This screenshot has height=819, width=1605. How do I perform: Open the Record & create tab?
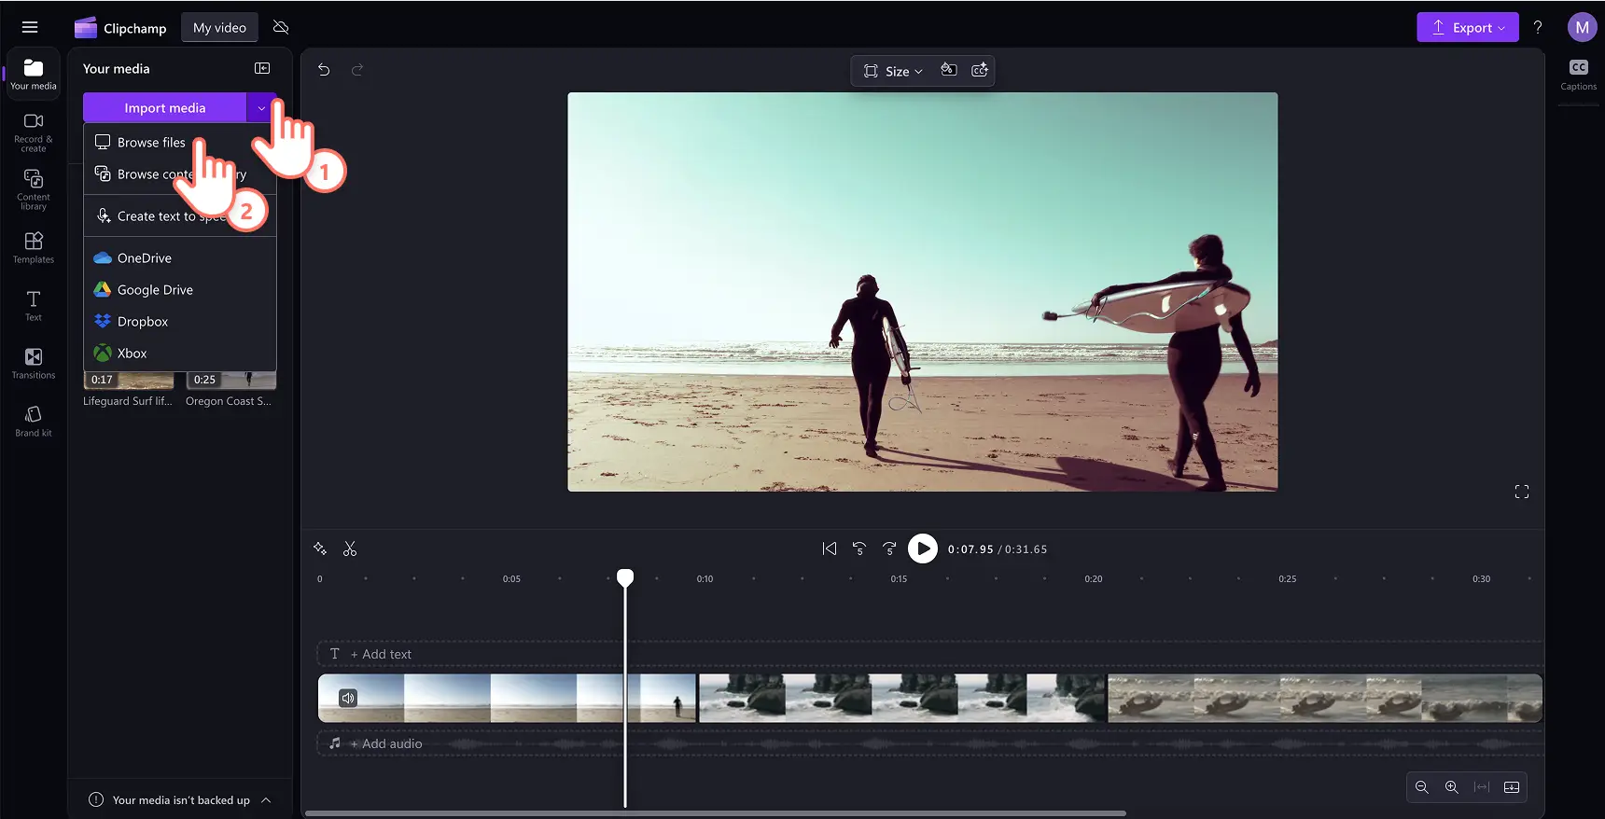coord(34,132)
